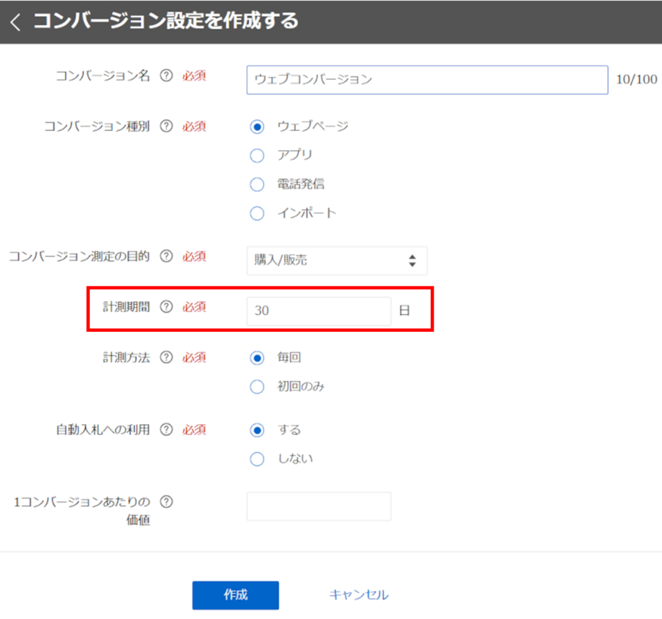This screenshot has width=662, height=619.
Task: Select the アプリ radio button
Action: tap(257, 155)
